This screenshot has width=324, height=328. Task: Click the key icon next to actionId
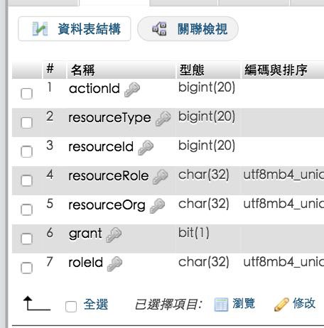point(132,89)
